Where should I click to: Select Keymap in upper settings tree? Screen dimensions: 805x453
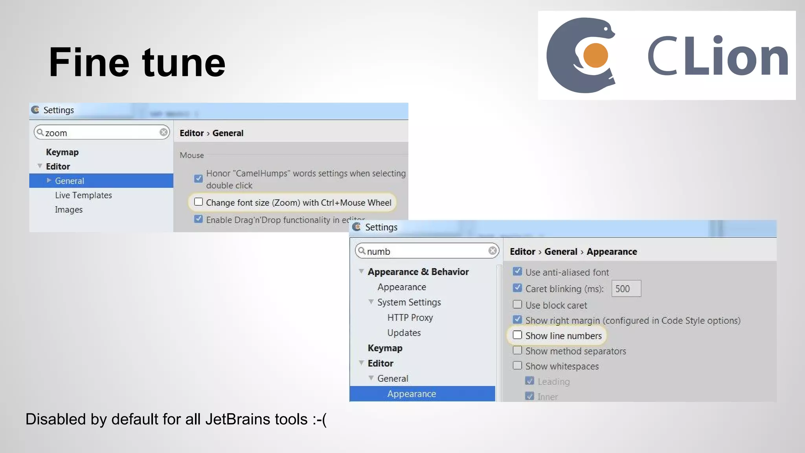point(62,152)
